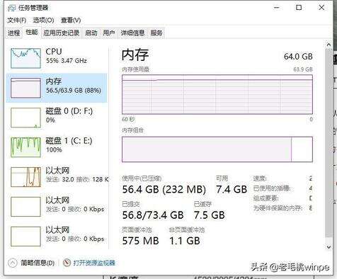Switch to the 应用历史记录 tab
The width and height of the screenshot is (337, 279).
point(61,33)
